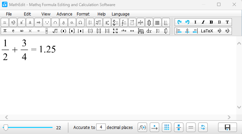
Task: Toggle solid bold B formatting
Action: pyautogui.click(x=211, y=22)
